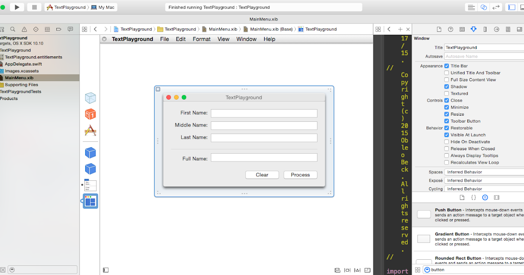Check Release When Closed option
524x275 pixels.
tap(447, 148)
